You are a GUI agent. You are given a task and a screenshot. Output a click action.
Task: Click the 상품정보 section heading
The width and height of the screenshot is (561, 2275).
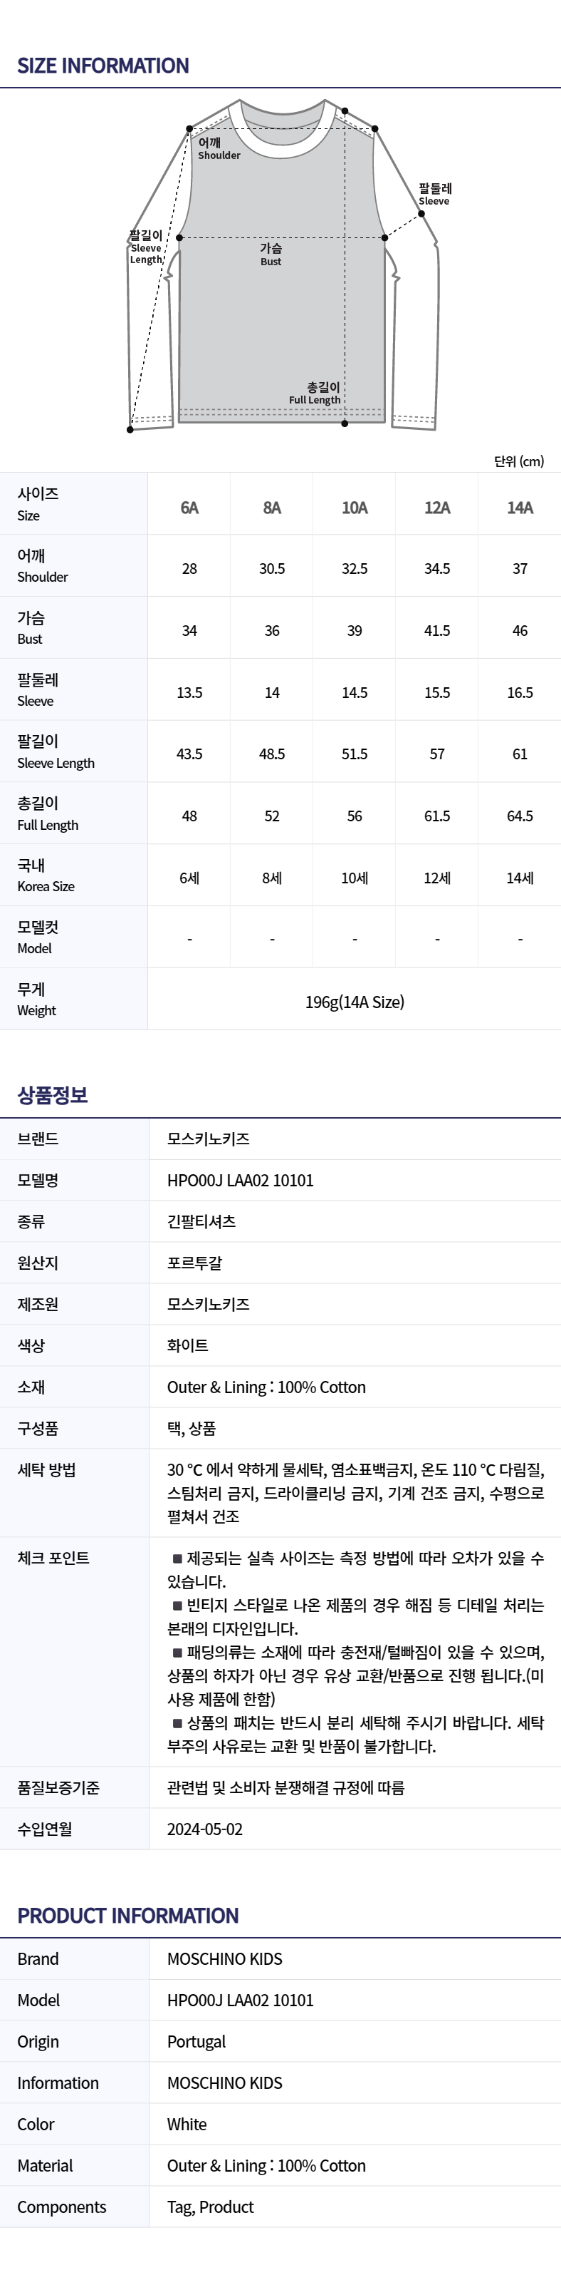pyautogui.click(x=53, y=1095)
